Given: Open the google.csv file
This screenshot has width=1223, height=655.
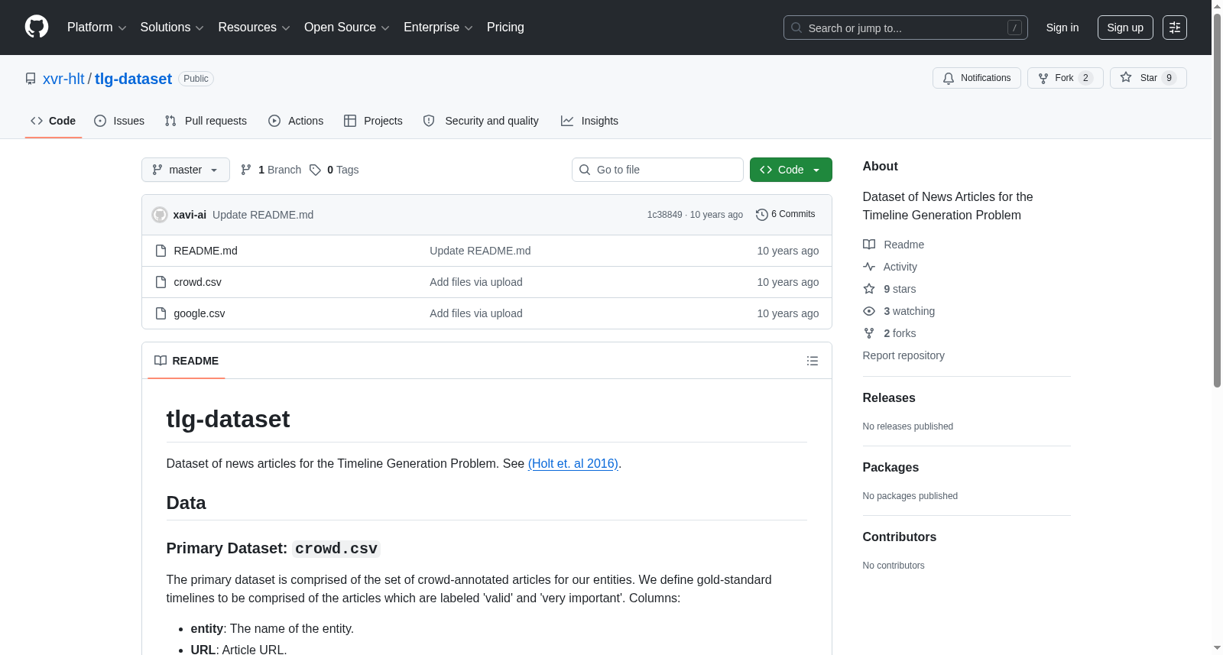Looking at the screenshot, I should (200, 313).
